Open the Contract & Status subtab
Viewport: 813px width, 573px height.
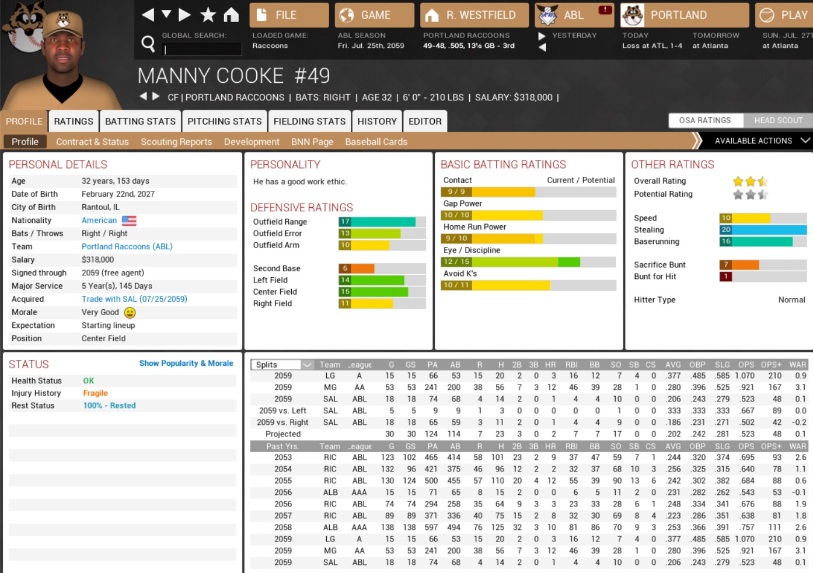pos(92,142)
